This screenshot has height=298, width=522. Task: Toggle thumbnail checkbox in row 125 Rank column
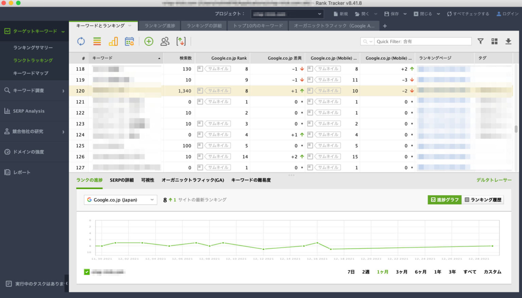point(200,145)
